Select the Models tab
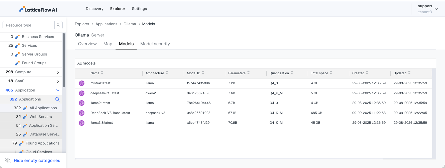445x168 pixels. coord(126,44)
